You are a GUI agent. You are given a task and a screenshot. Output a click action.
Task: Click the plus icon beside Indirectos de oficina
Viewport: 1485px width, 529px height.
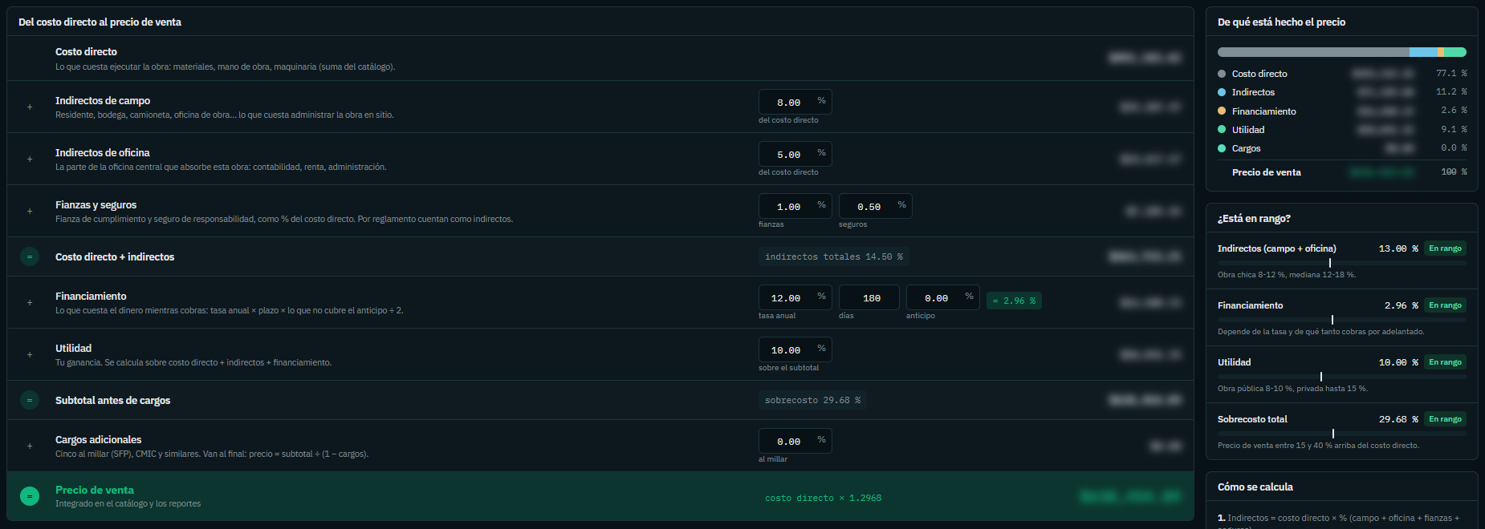pos(30,160)
